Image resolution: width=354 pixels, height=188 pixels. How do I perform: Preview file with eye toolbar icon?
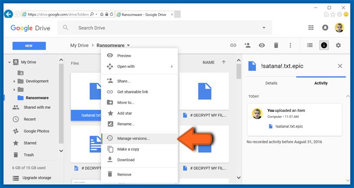[262, 45]
